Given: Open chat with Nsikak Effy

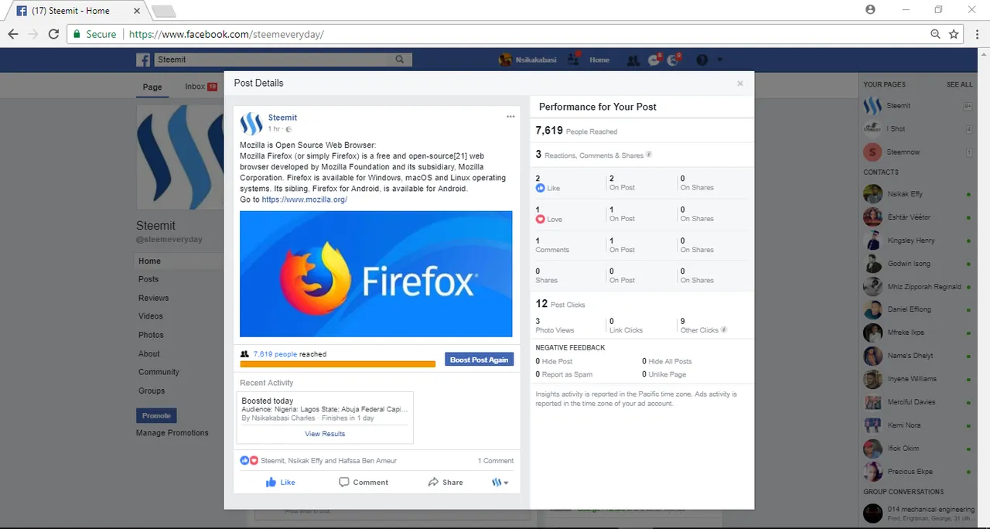Looking at the screenshot, I should click(x=917, y=194).
